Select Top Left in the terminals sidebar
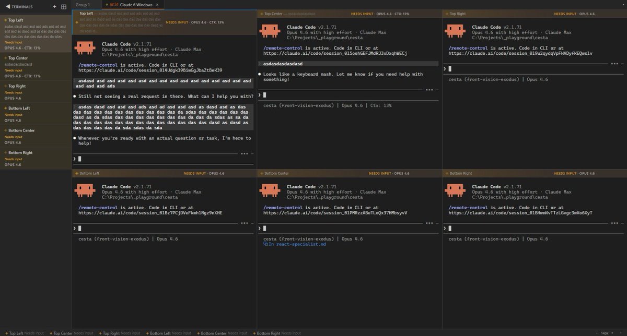Image resolution: width=627 pixels, height=336 pixels. click(36, 33)
